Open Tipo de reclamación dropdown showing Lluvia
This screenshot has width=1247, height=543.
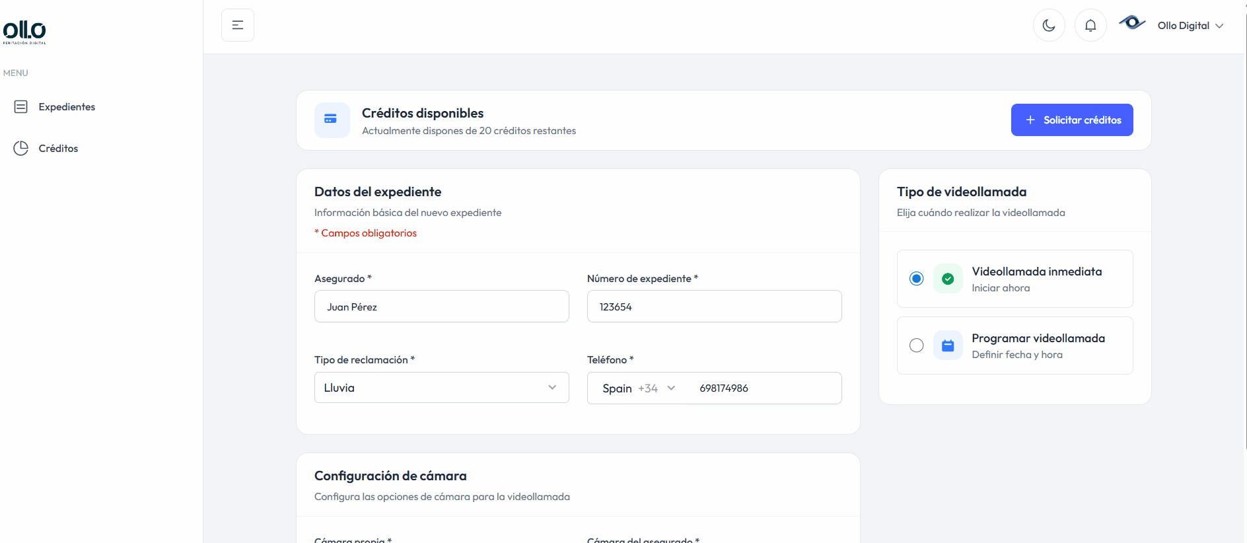(x=441, y=388)
